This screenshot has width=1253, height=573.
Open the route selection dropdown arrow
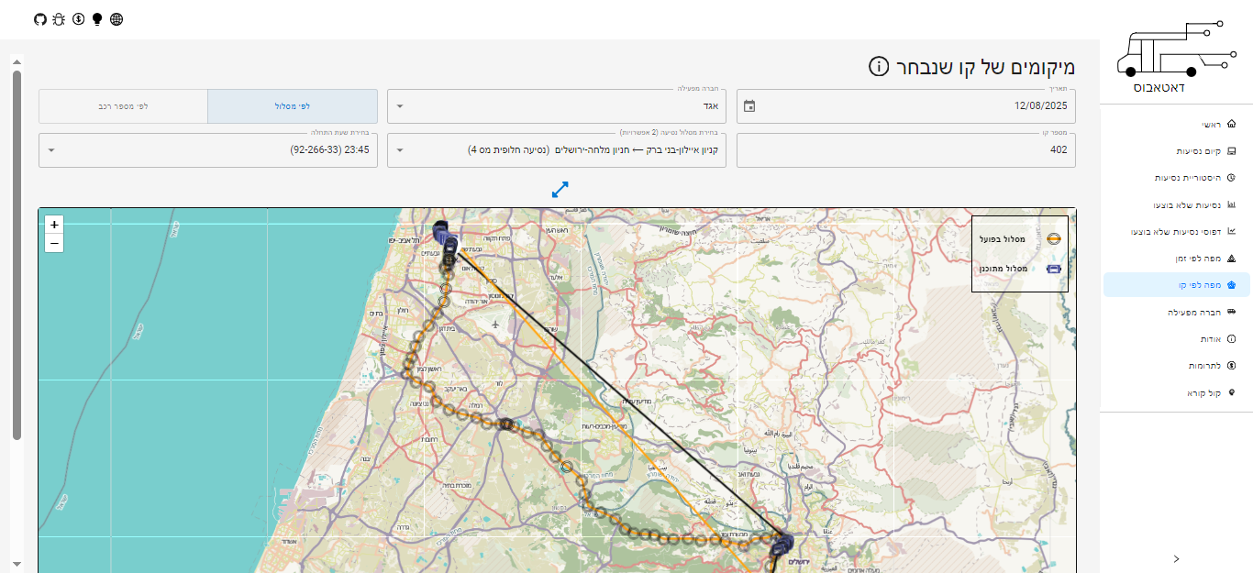[399, 150]
